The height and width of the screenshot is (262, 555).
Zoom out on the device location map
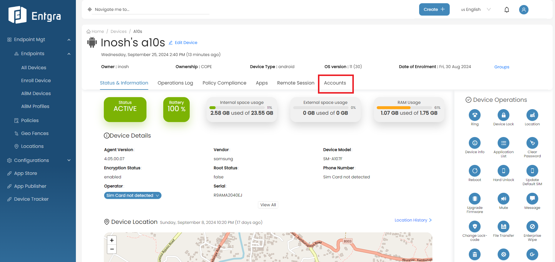coord(112,249)
